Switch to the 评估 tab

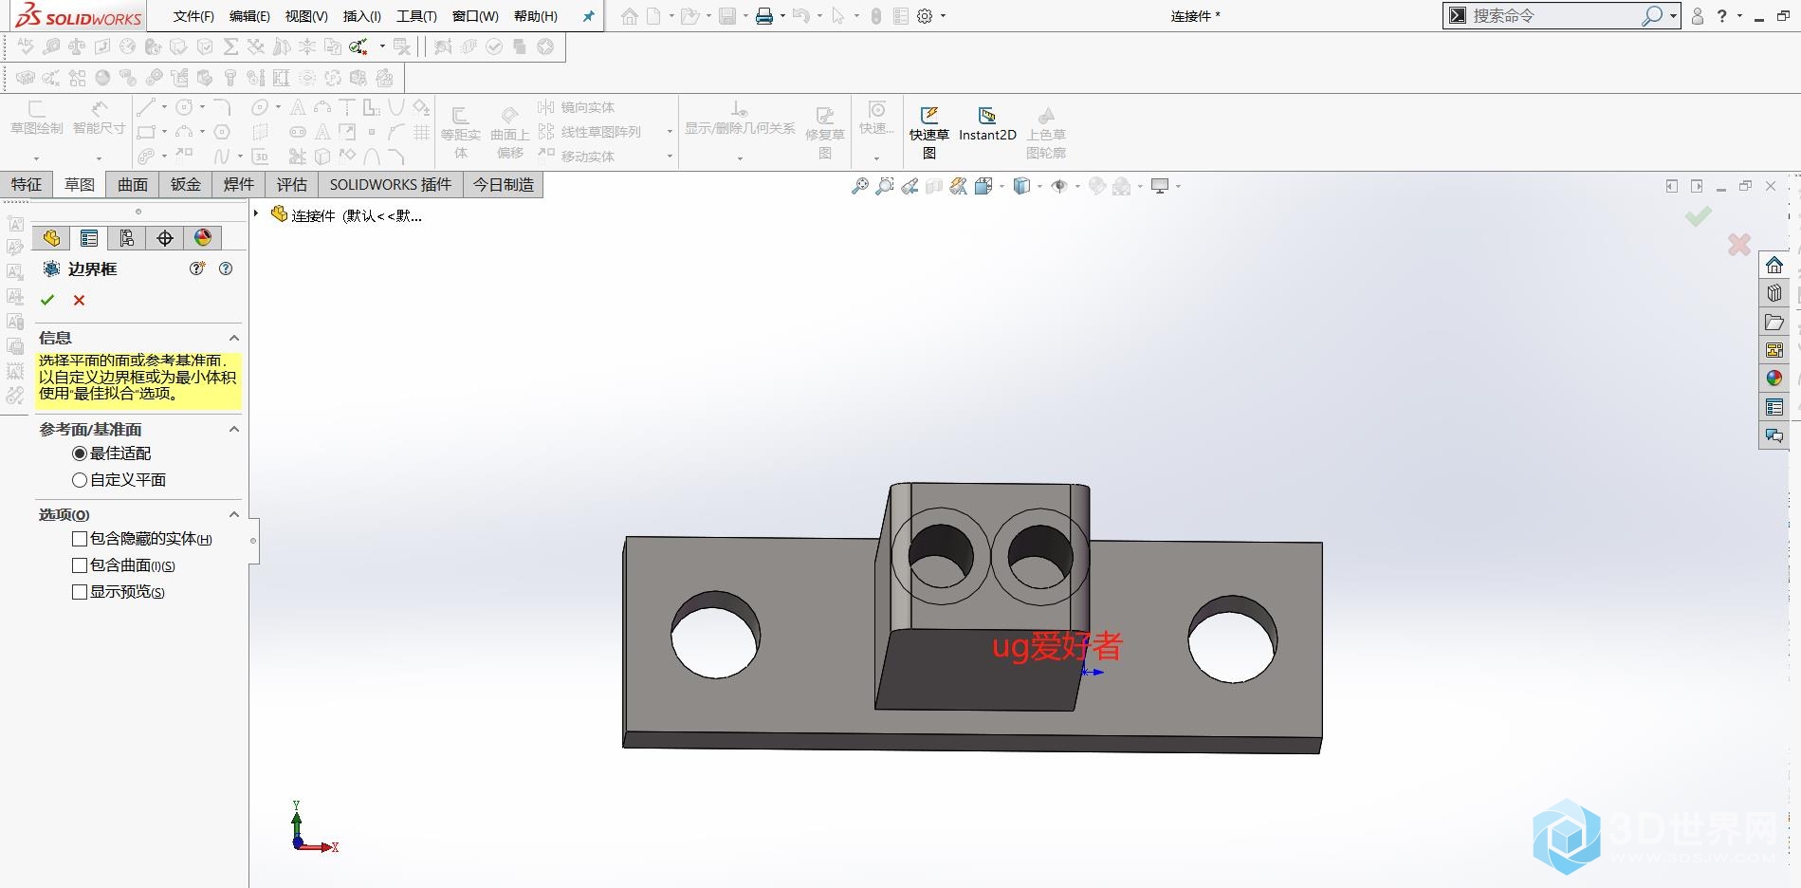point(292,184)
